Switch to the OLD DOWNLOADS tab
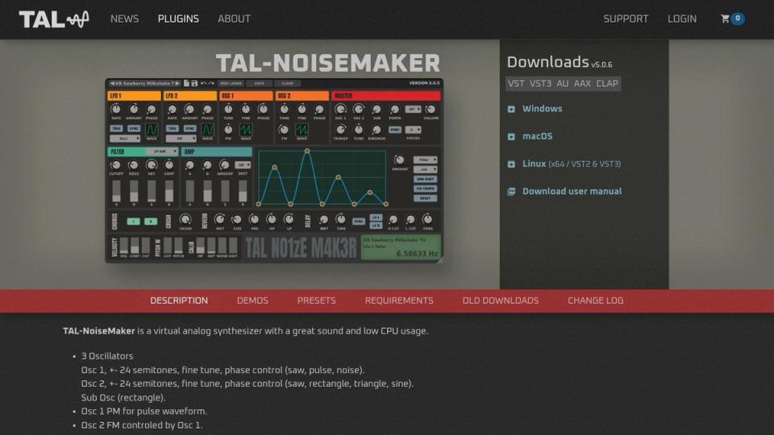The image size is (774, 435). [501, 300]
